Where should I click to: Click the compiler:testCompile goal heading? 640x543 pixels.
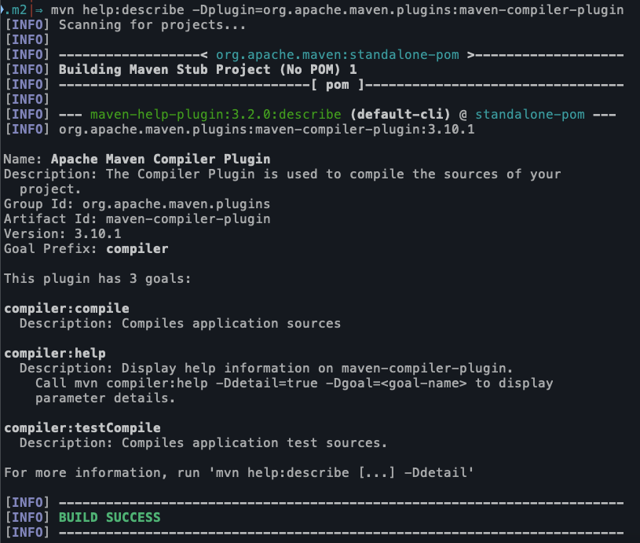pos(82,427)
